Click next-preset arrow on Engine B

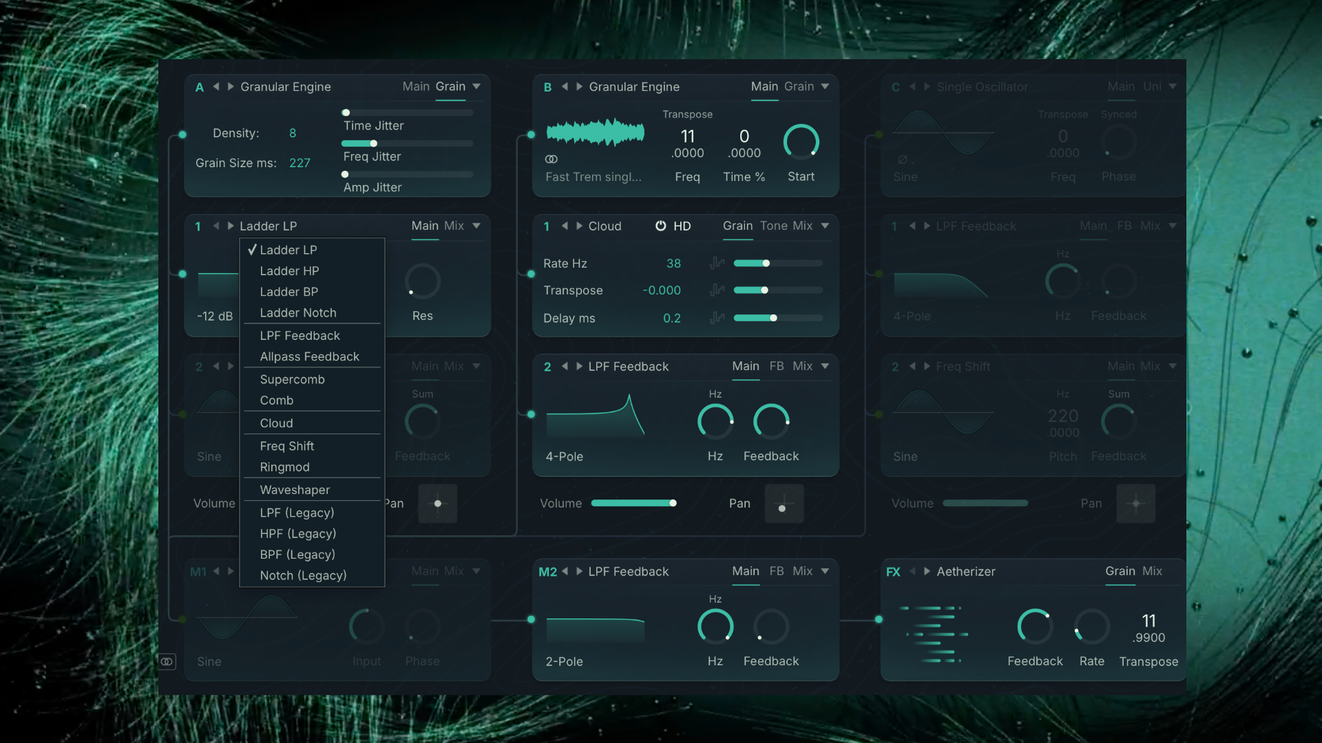click(x=580, y=87)
